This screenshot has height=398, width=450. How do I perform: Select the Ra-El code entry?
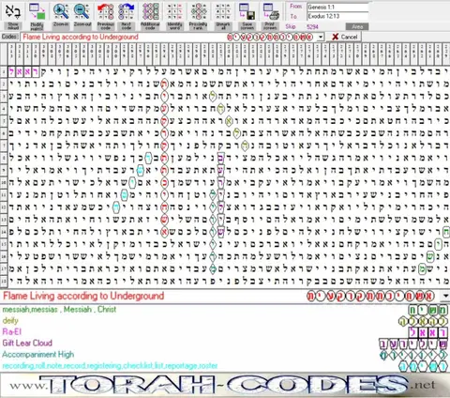point(11,331)
